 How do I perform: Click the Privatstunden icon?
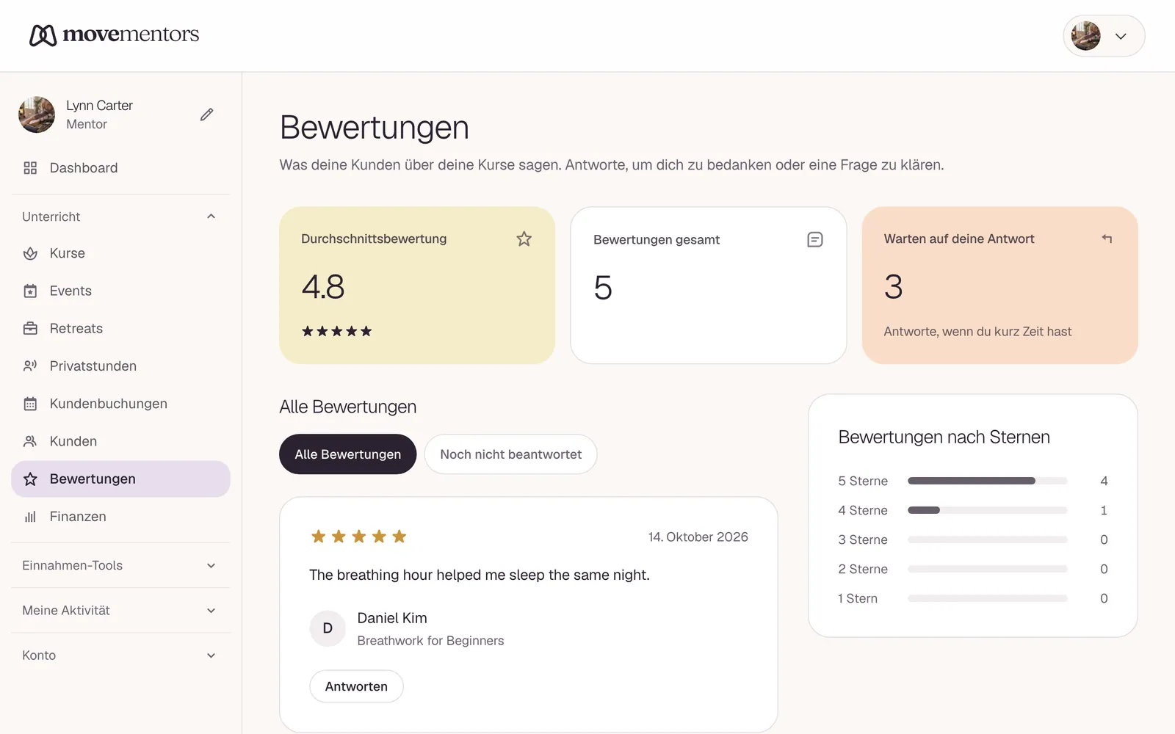coord(30,366)
